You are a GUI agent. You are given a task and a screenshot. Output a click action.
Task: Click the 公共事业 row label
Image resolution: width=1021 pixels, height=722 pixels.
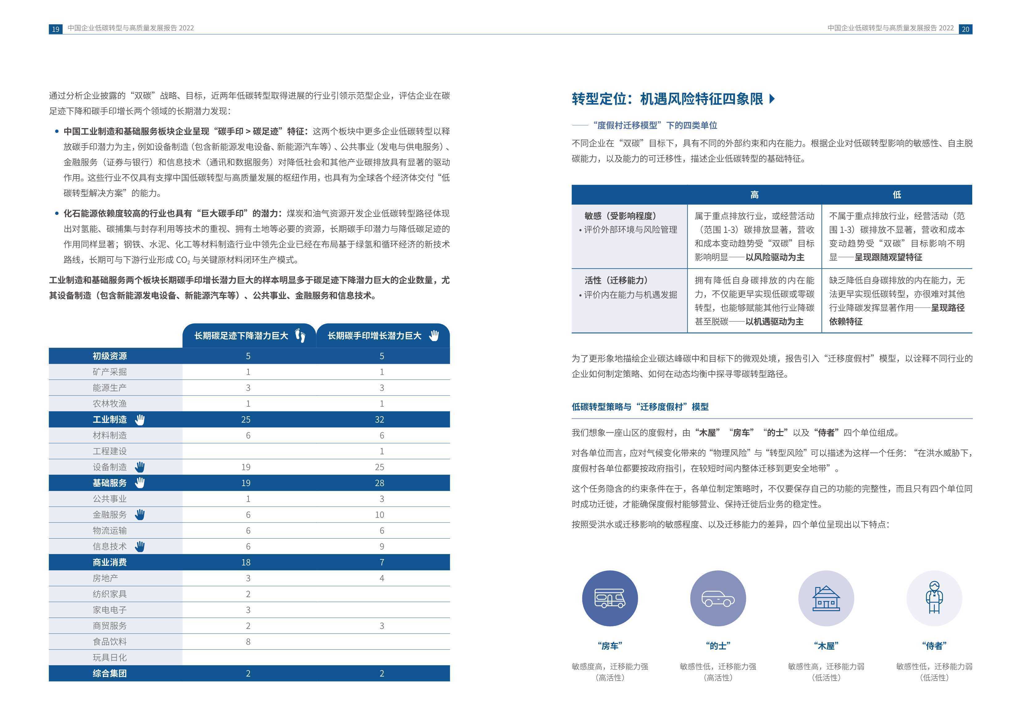pos(109,499)
